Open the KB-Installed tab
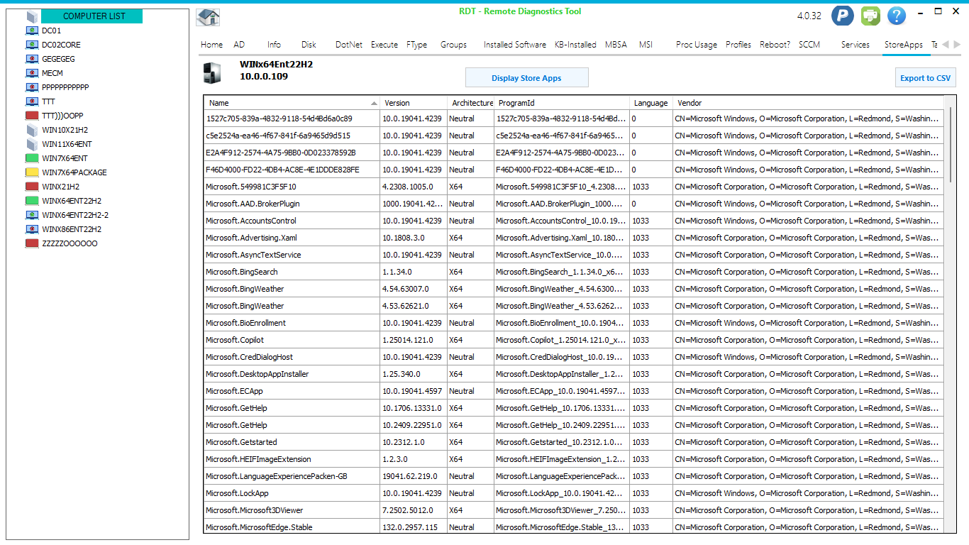Image resolution: width=969 pixels, height=545 pixels. (x=575, y=44)
